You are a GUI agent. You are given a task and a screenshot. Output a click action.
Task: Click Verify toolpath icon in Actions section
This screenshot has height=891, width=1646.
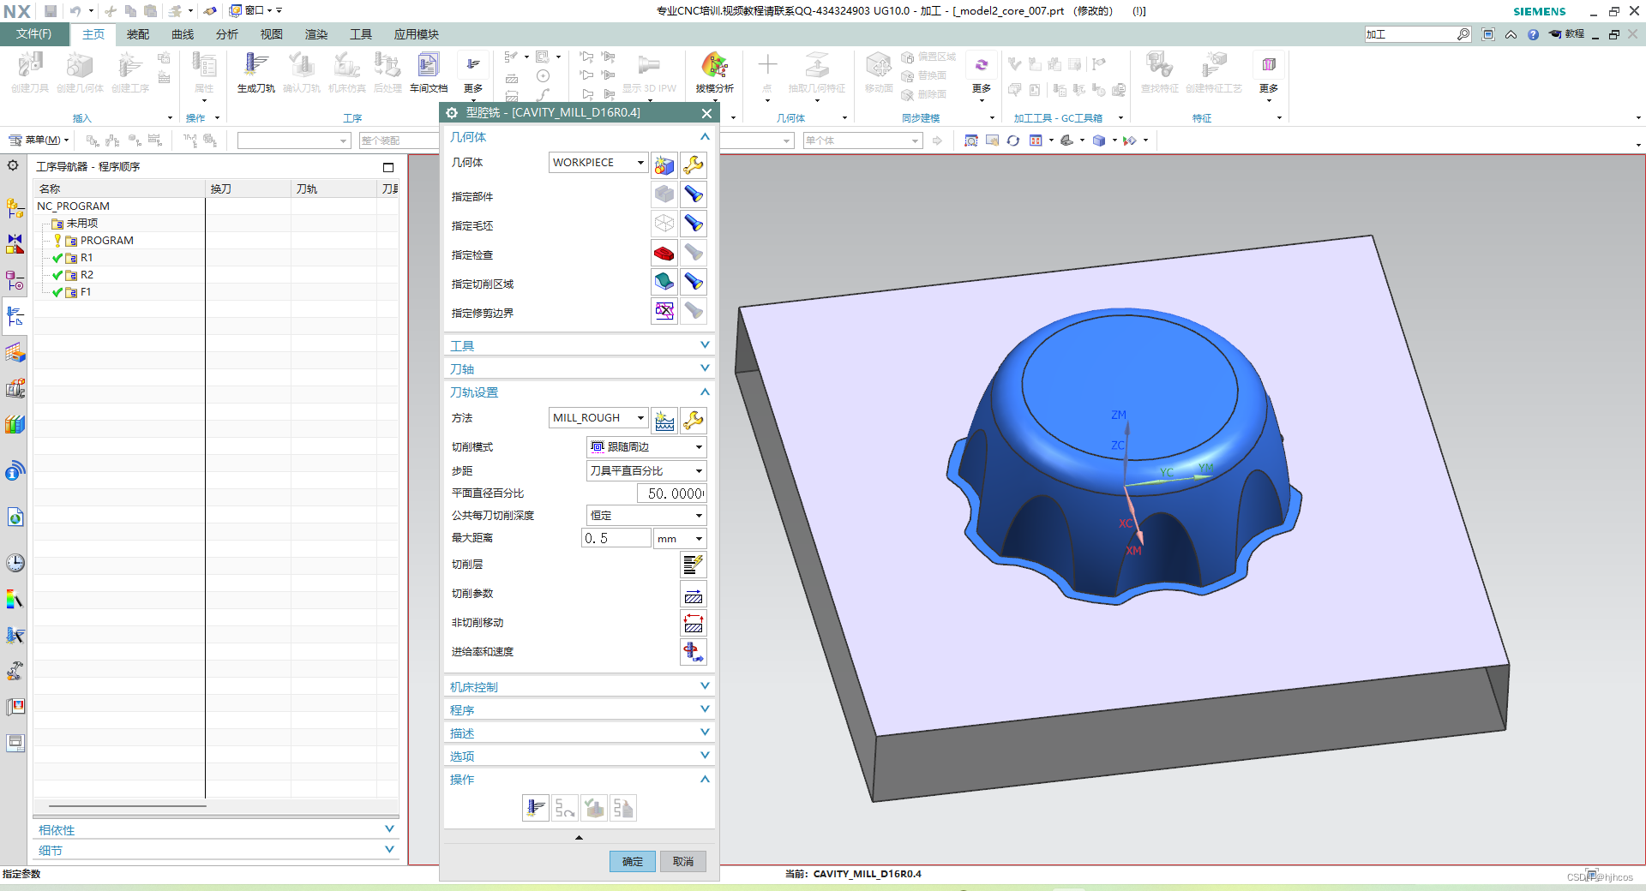click(x=594, y=808)
